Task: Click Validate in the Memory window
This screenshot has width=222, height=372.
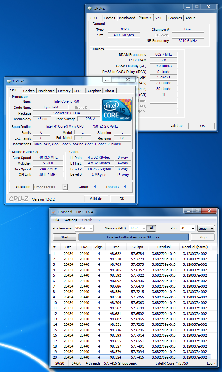Action: [x=177, y=126]
